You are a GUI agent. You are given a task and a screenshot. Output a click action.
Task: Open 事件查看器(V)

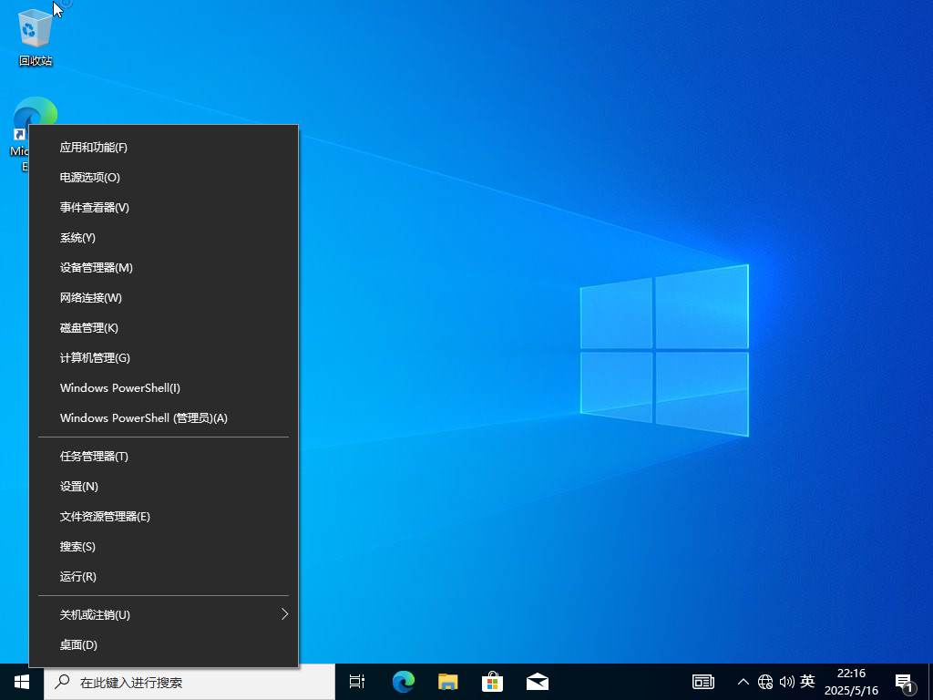(x=164, y=207)
